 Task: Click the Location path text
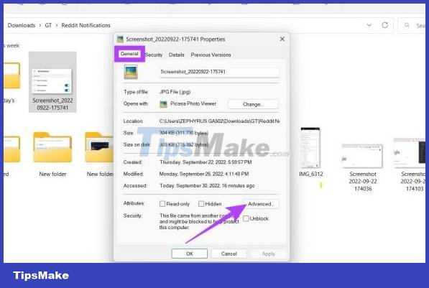[x=219, y=121]
